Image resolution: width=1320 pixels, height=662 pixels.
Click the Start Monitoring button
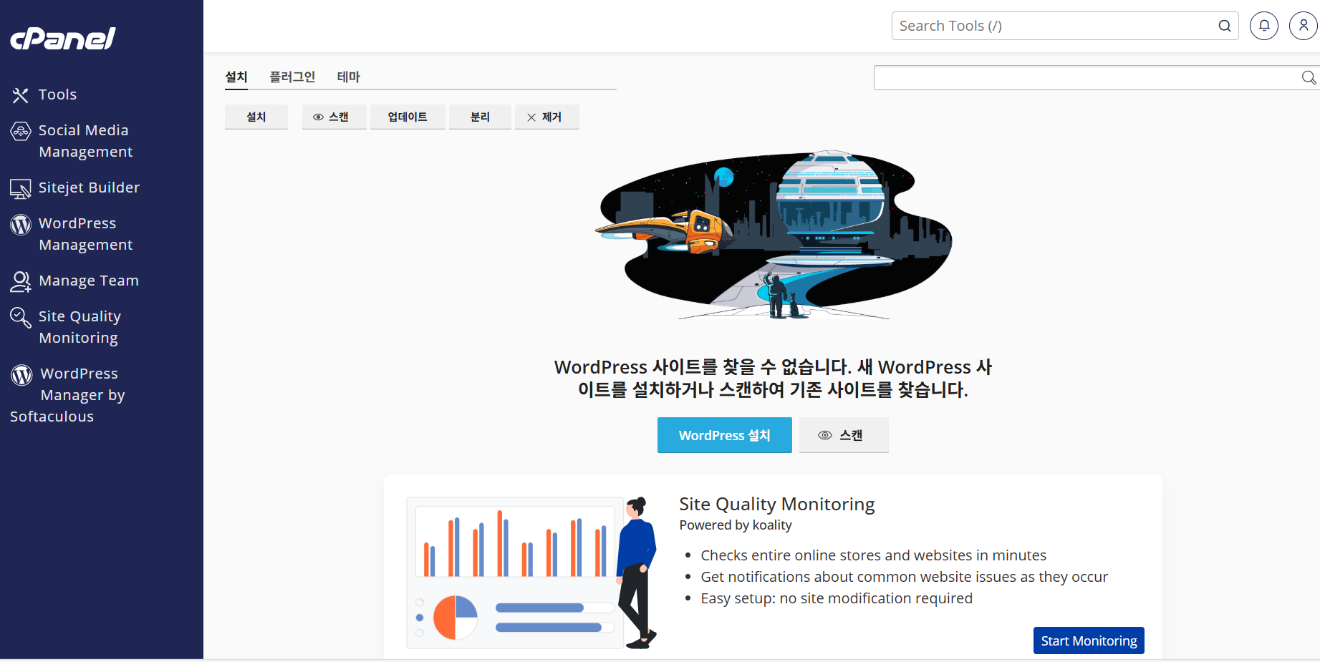1089,641
